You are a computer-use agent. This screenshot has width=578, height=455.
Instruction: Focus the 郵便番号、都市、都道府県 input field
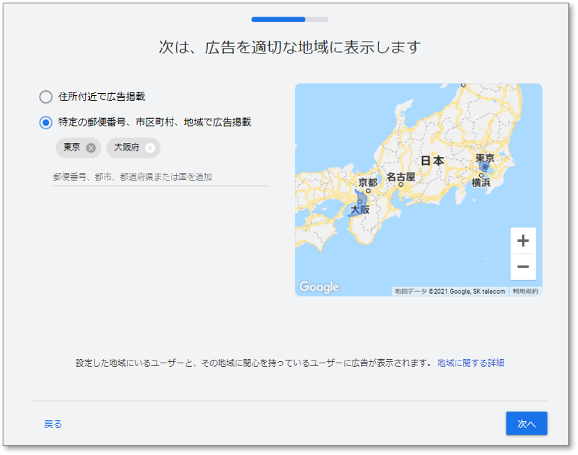(161, 177)
